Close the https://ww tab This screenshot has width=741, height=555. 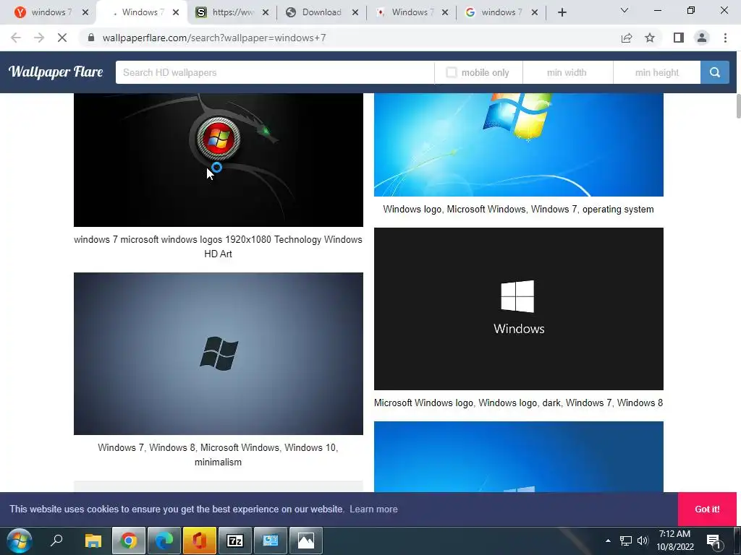[x=265, y=12]
